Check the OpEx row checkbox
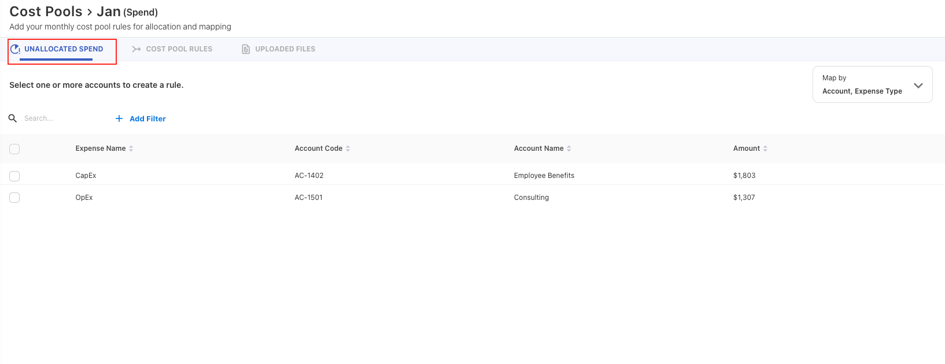 14,198
